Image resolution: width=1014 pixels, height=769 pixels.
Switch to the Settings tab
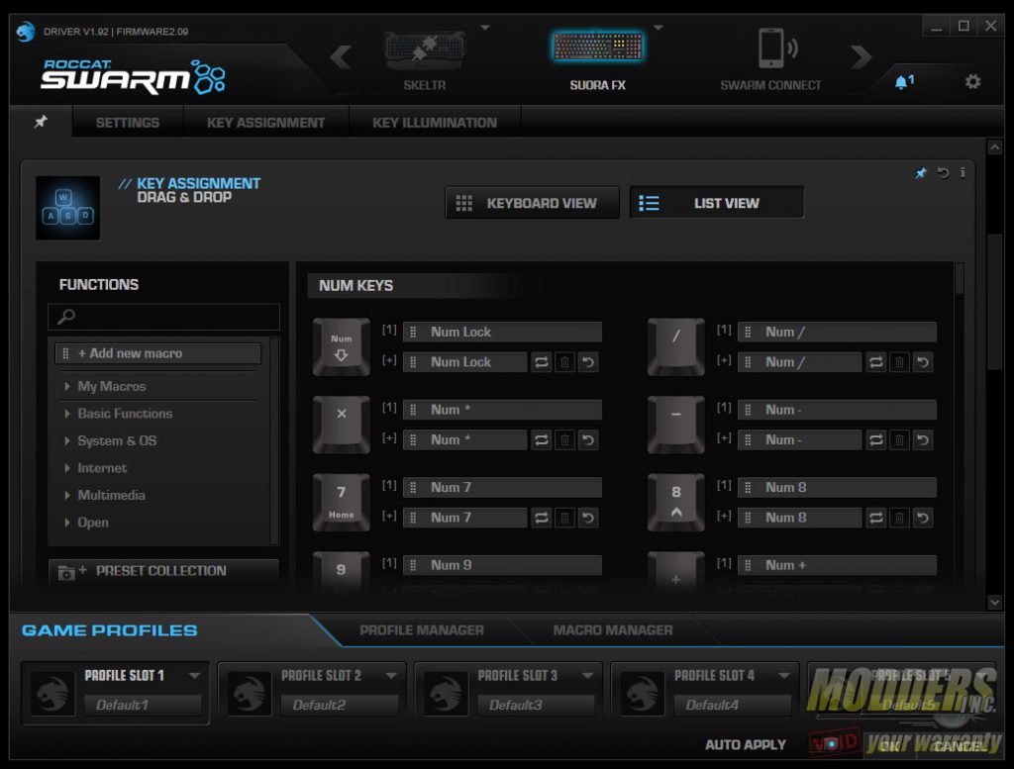128,122
